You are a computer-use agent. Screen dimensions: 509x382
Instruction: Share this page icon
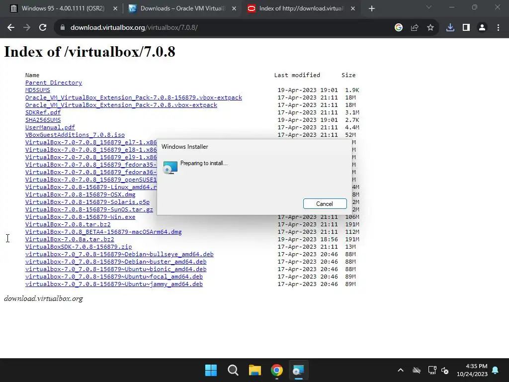coord(415,28)
